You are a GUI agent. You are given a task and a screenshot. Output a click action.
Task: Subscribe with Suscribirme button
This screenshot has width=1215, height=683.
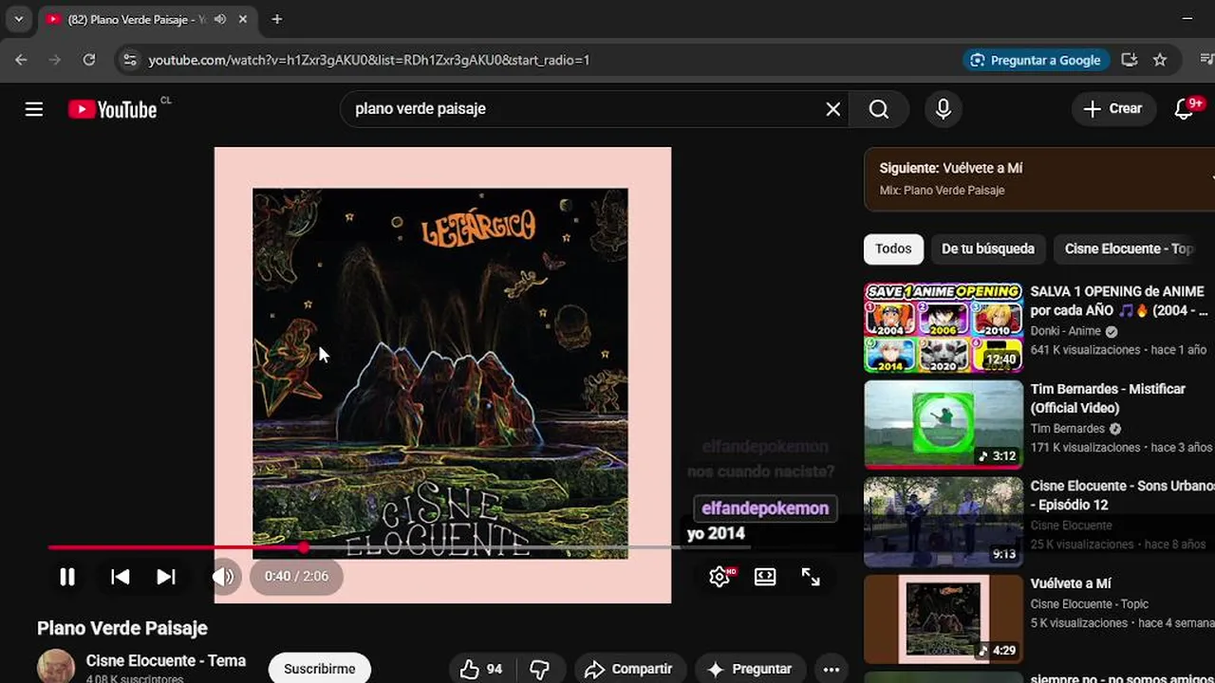pos(319,669)
